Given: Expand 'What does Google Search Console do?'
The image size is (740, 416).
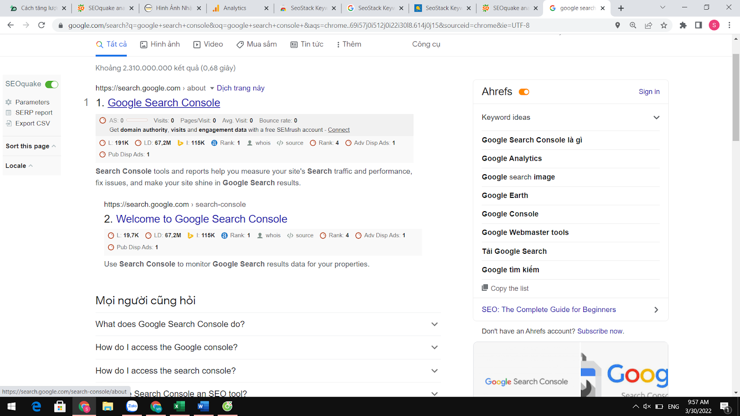Looking at the screenshot, I should [268, 324].
